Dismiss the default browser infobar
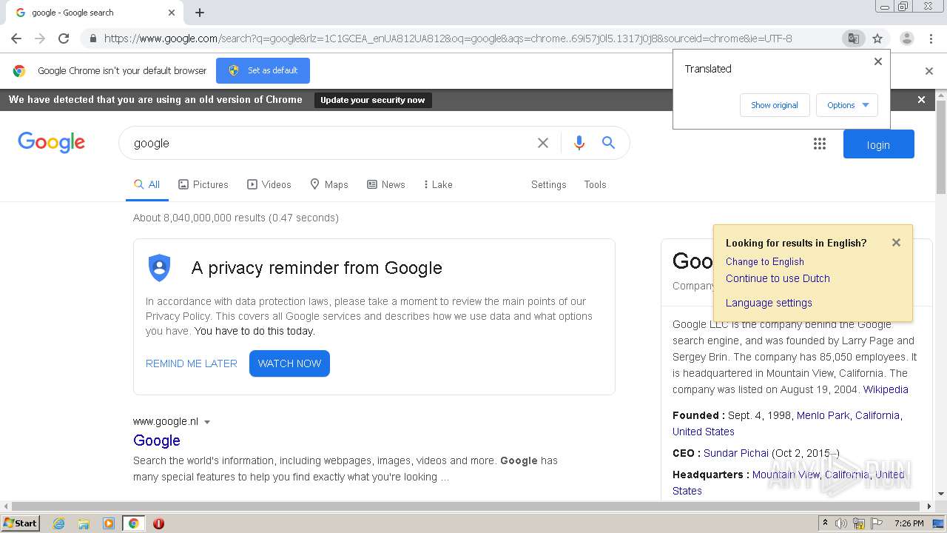 (929, 71)
